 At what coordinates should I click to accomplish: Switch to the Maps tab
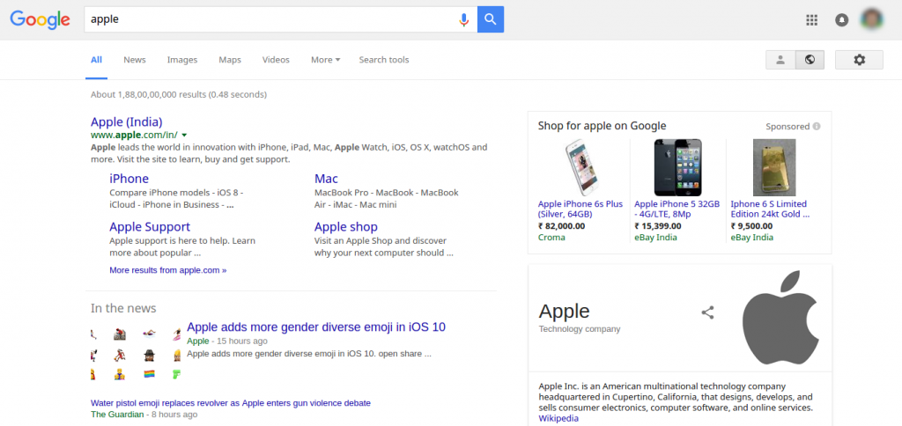(230, 60)
